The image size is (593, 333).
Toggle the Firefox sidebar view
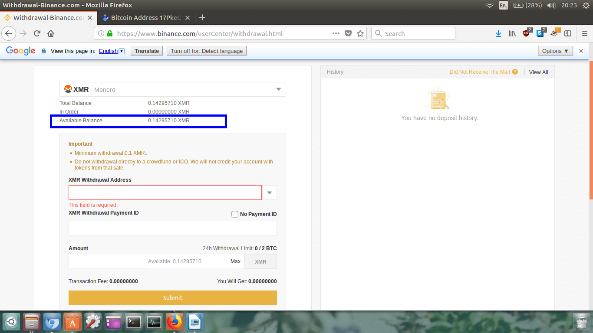coord(568,33)
